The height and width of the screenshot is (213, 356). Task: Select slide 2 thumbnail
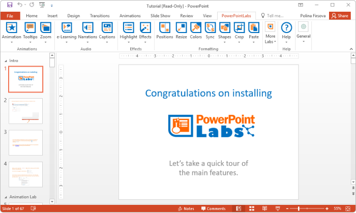(x=25, y=111)
